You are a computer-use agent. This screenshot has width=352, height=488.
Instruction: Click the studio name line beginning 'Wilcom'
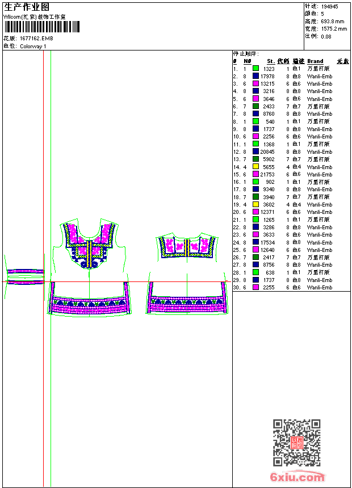click(35, 17)
